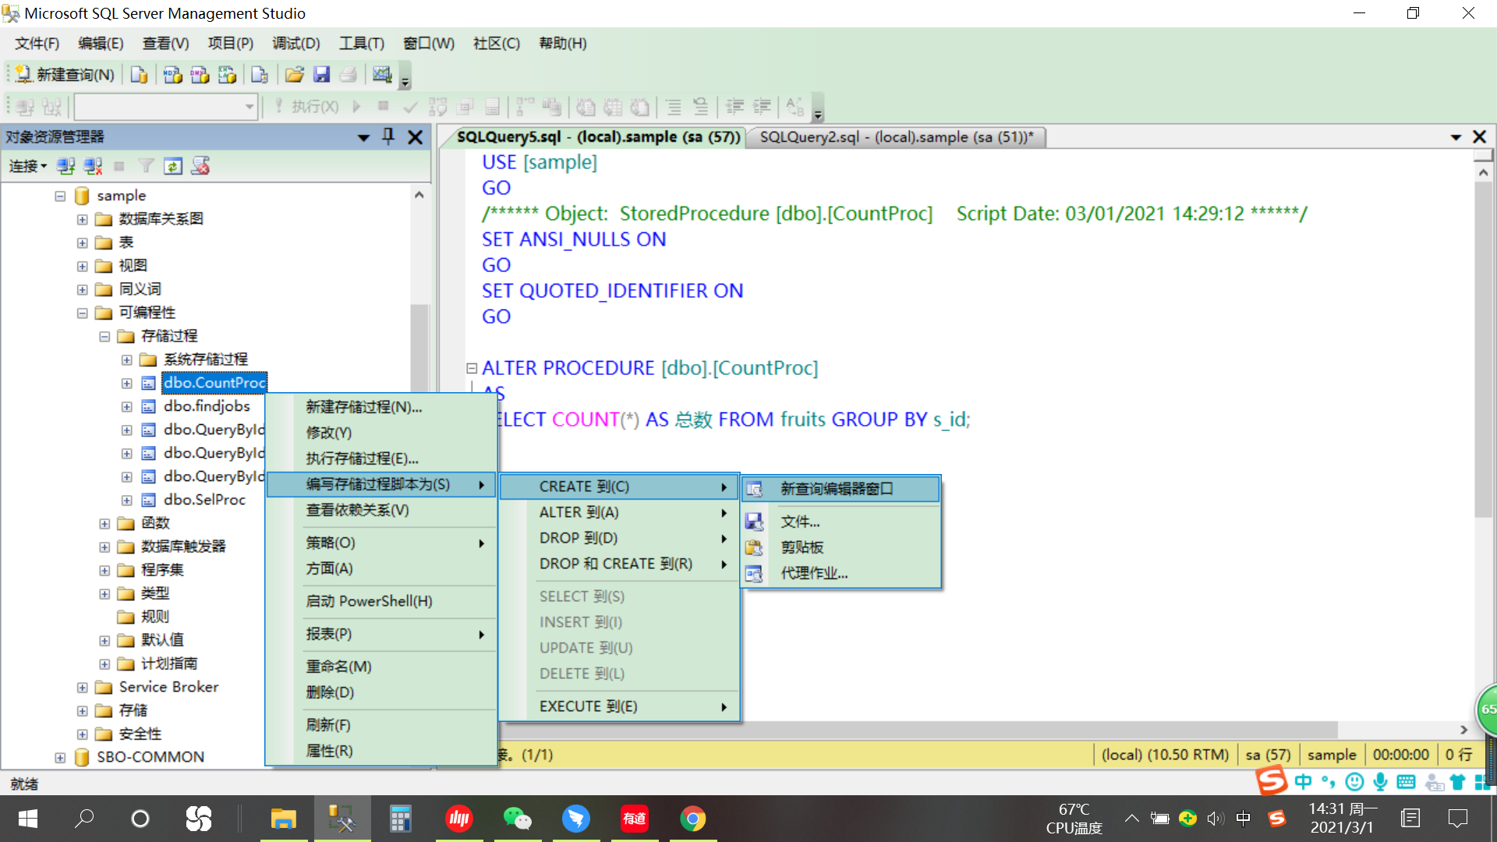
Task: Open the database selector combo box
Action: [166, 106]
